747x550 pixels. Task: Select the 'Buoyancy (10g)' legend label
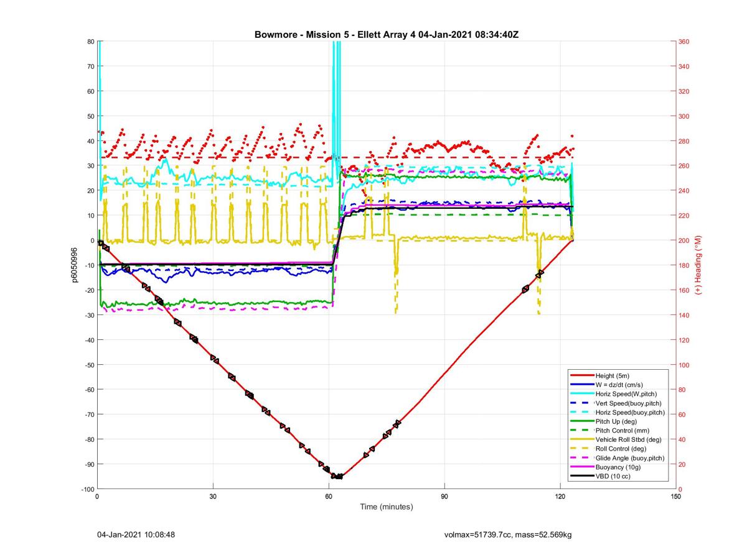tap(618, 467)
